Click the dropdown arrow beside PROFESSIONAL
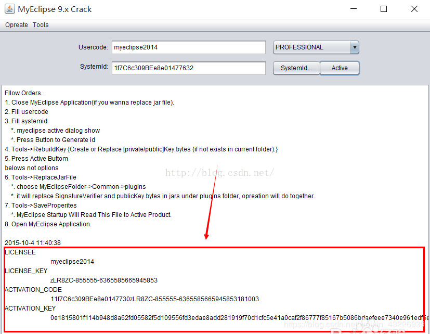This screenshot has width=430, height=334. 355,47
